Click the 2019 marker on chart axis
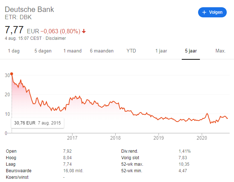This screenshot has width=234, height=182. pyautogui.click(x=159, y=138)
